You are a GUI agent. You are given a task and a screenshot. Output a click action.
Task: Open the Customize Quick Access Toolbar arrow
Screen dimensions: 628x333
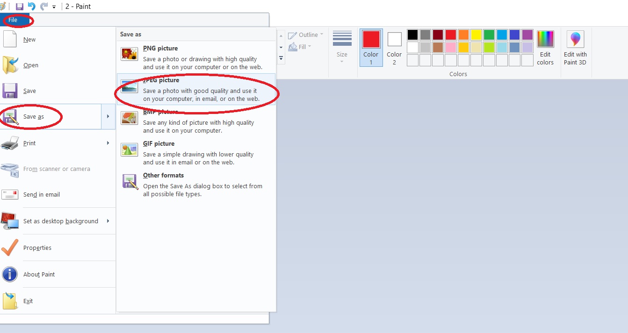pos(54,7)
